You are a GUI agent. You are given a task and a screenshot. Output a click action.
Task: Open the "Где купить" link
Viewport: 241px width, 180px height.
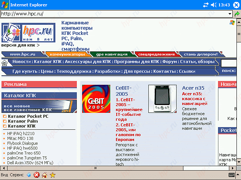(x=25, y=71)
